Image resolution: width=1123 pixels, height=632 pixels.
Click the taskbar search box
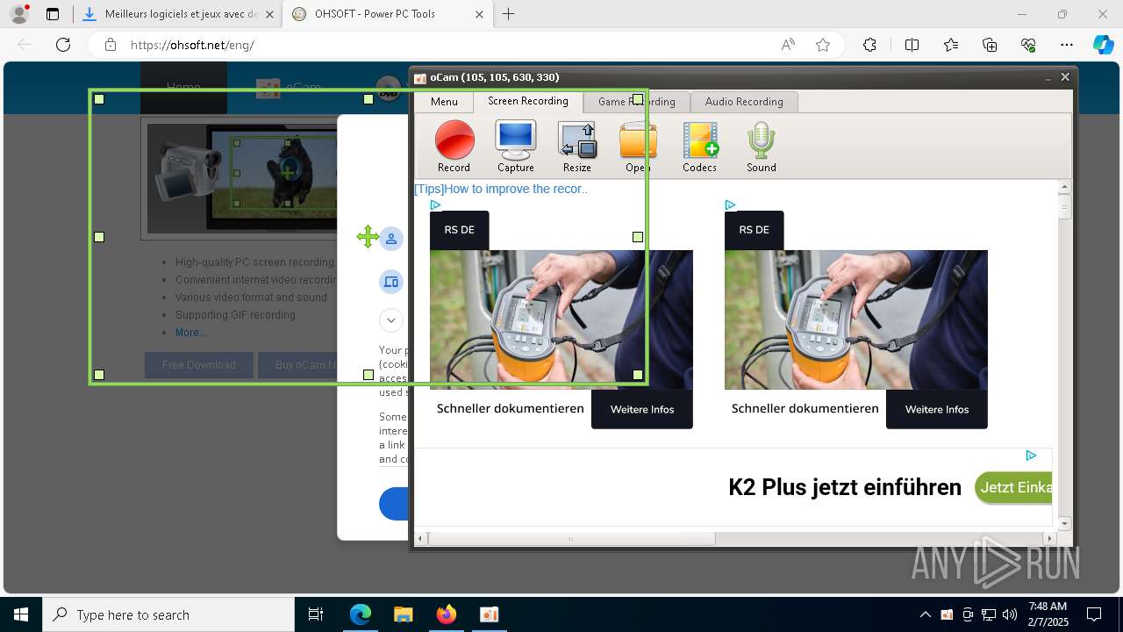(168, 614)
